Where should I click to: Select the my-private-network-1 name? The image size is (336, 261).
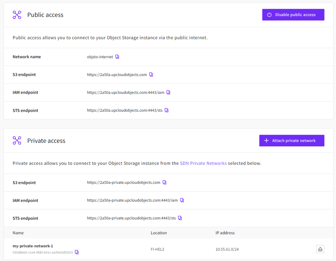33,246
